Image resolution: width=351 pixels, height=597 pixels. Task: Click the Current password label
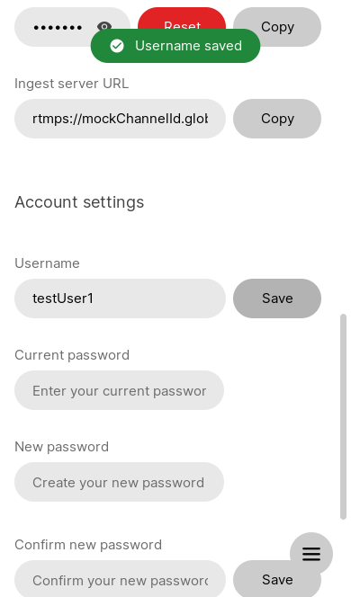pos(72,355)
